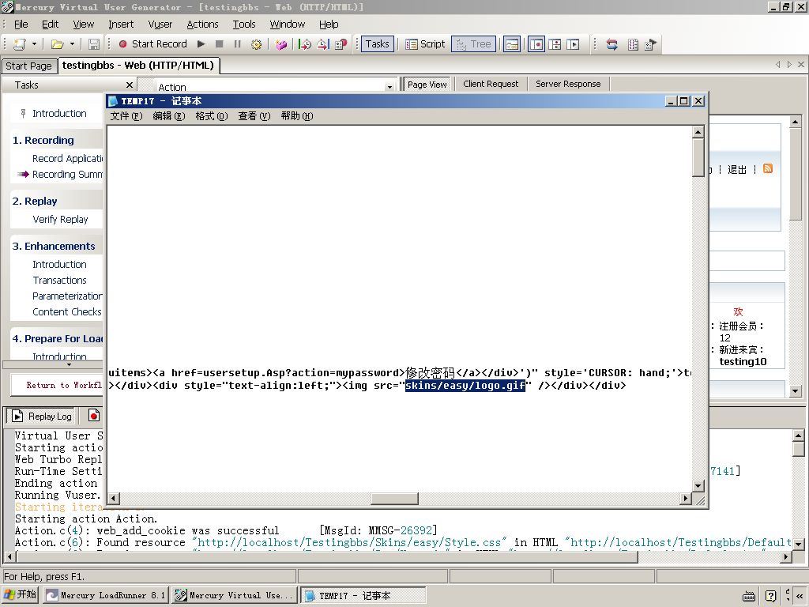Image resolution: width=809 pixels, height=607 pixels.
Task: Click the rendezvous icon with red dot
Action: click(x=341, y=44)
